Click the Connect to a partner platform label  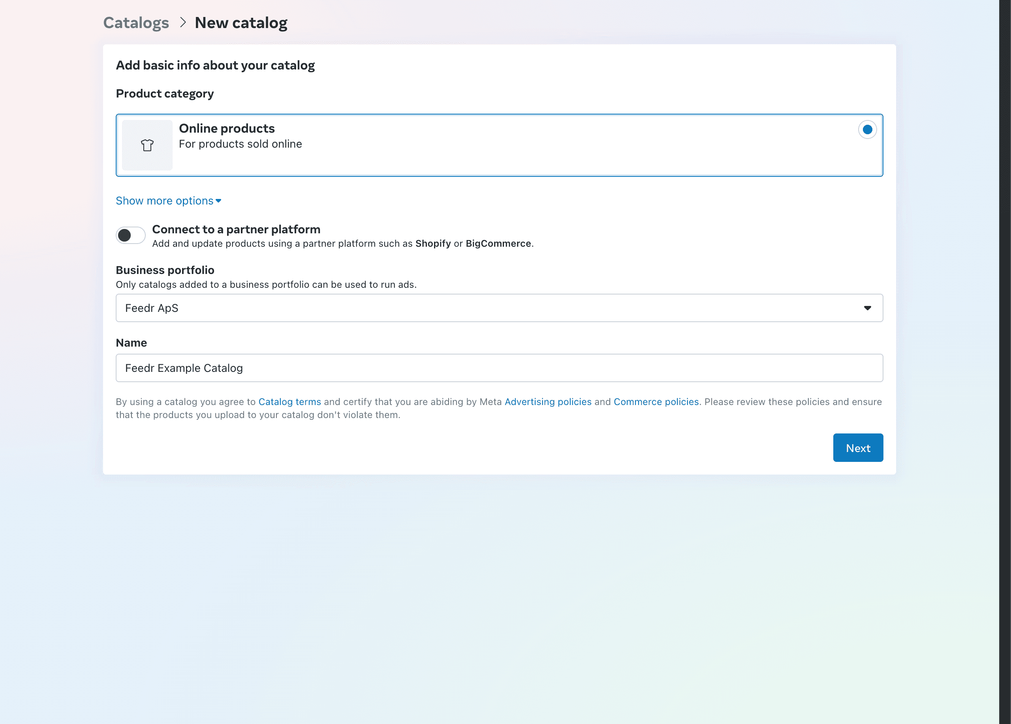[236, 229]
